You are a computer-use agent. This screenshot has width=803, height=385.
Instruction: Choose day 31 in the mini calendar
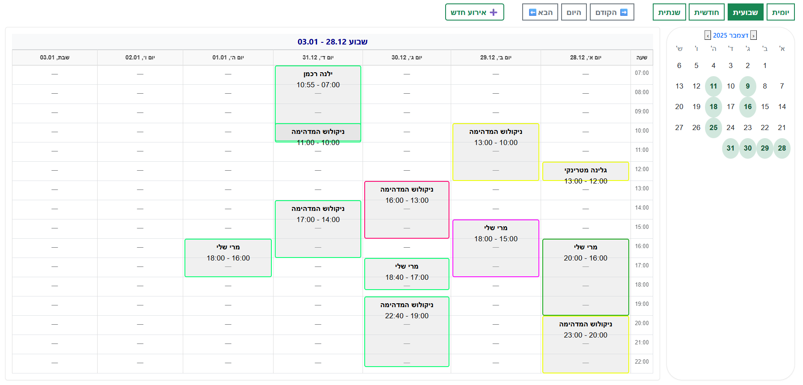(x=731, y=148)
